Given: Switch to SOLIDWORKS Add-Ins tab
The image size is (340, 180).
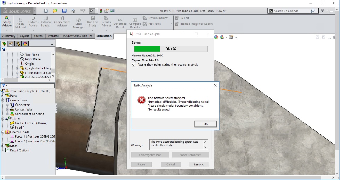Looking at the screenshot, I should 78,36.
